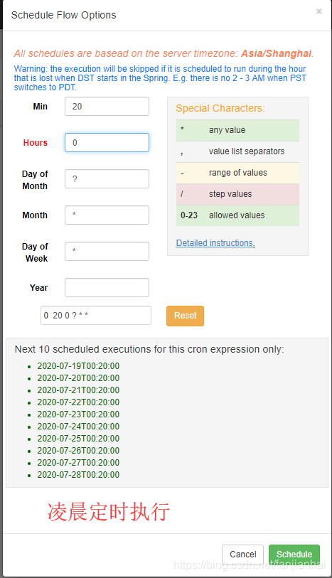Click the last execution 2020-07-28T00:20:00
This screenshot has width=332, height=578.
78,475
